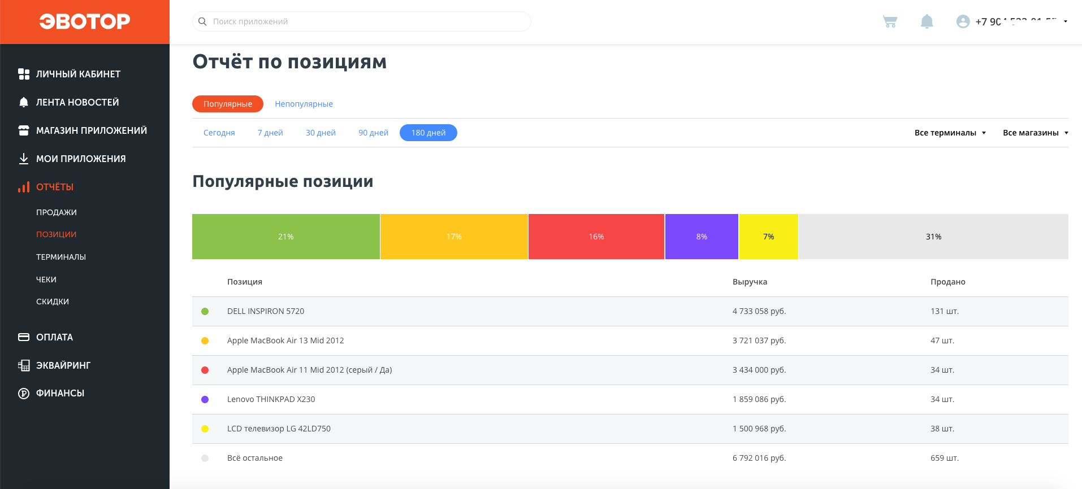Expand the Все терминалы dropdown
This screenshot has height=489, width=1082.
[x=950, y=133]
